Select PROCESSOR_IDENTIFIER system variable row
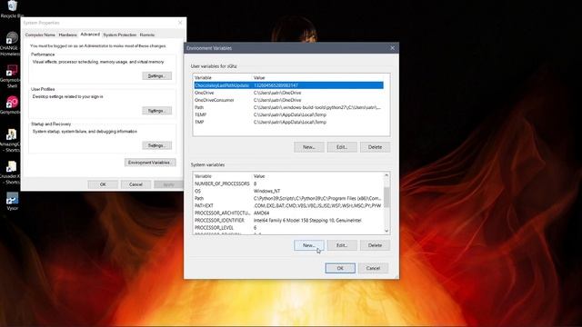This screenshot has height=327, width=582. coord(288,220)
